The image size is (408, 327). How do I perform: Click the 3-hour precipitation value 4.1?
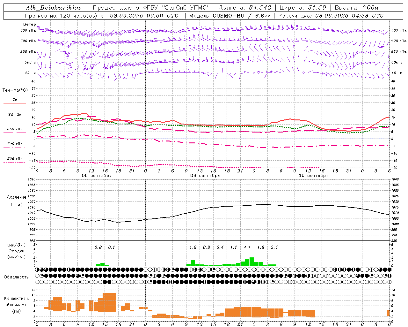click(x=247, y=247)
